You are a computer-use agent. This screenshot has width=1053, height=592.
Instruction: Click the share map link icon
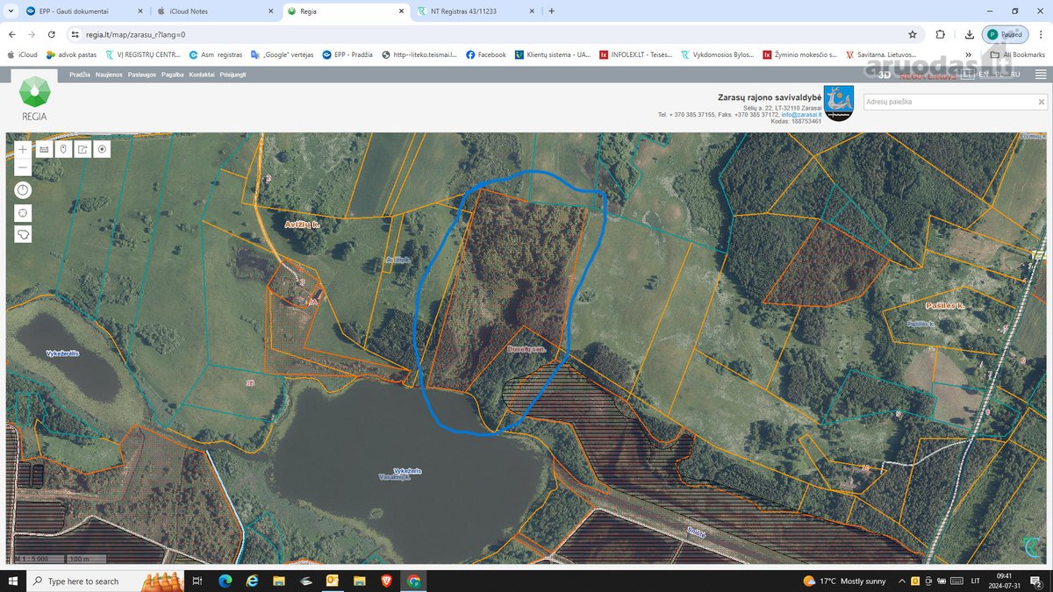[82, 149]
